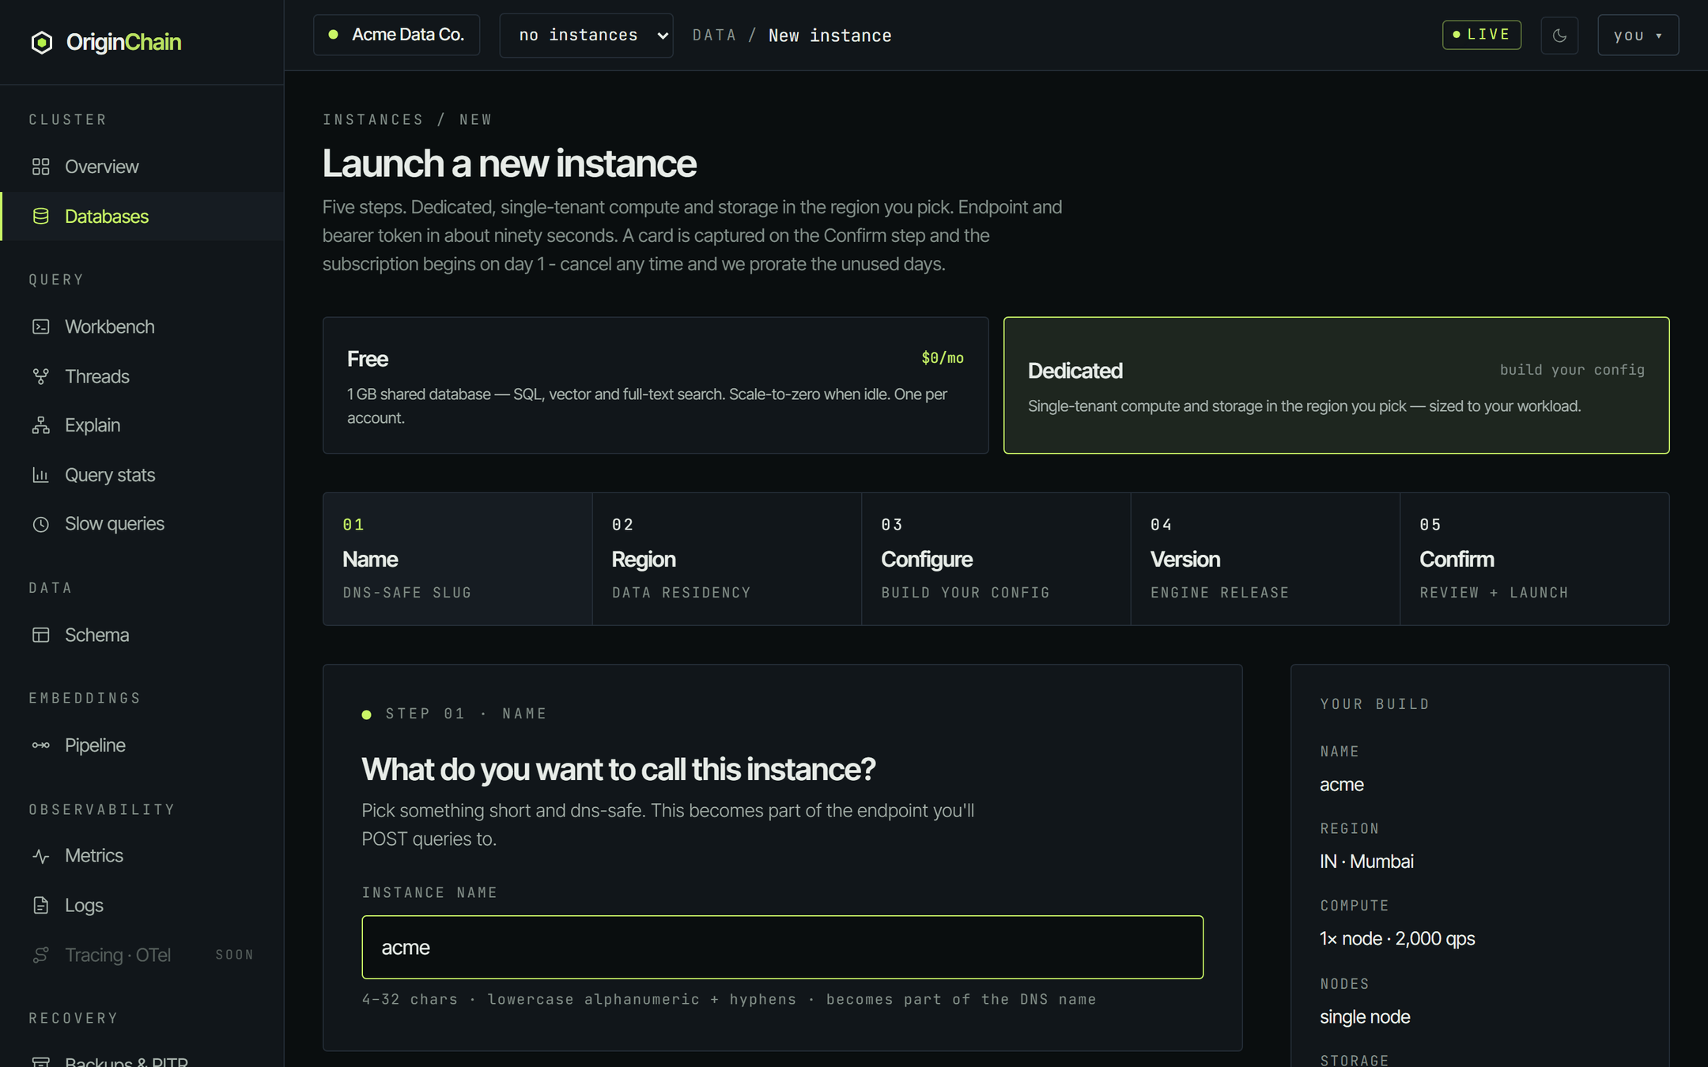Click the 'build your config' label

click(x=1572, y=370)
